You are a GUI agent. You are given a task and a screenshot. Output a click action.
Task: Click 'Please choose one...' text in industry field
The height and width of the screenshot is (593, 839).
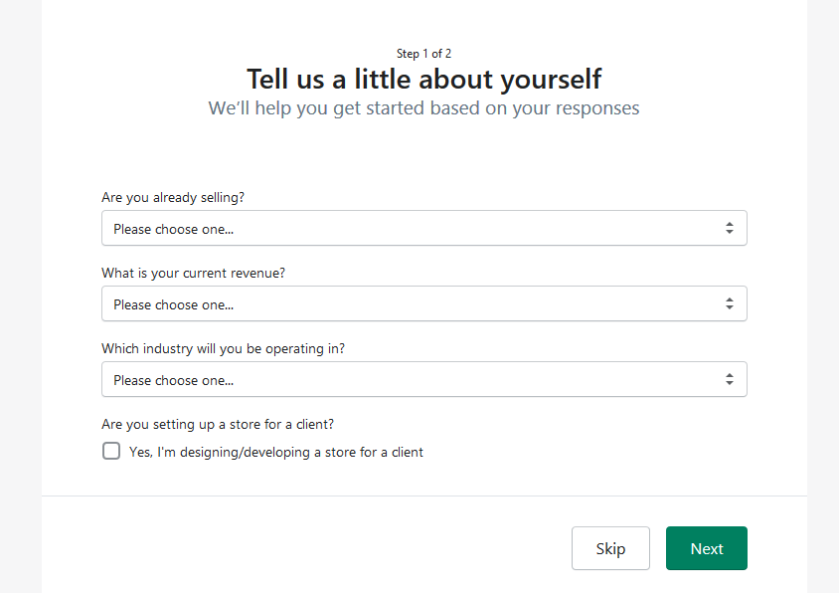[173, 380]
